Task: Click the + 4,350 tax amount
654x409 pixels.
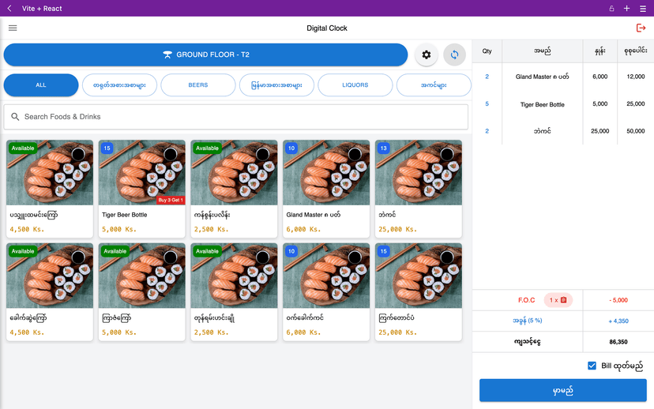Action: pyautogui.click(x=618, y=321)
